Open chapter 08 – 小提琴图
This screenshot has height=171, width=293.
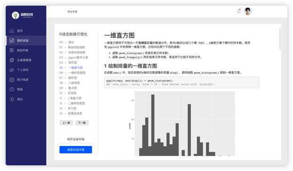[69, 83]
